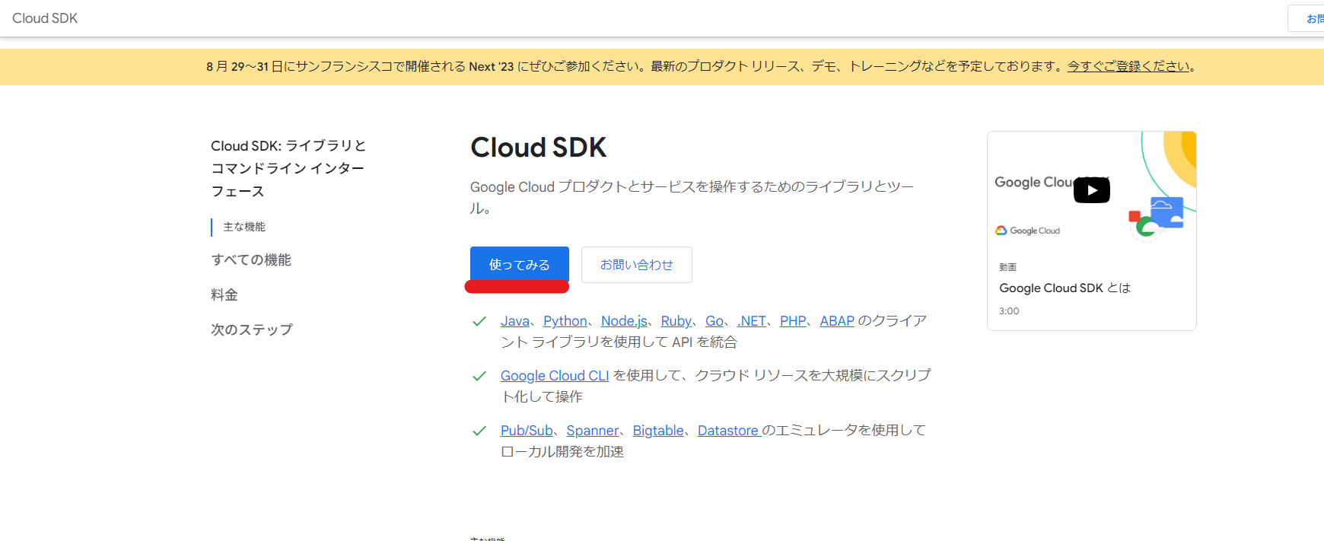Click the 3:00 video duration label
This screenshot has width=1324, height=541.
click(1009, 311)
